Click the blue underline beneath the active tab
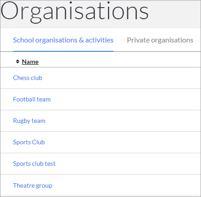Screen dimensions: 201x197 [63, 51]
